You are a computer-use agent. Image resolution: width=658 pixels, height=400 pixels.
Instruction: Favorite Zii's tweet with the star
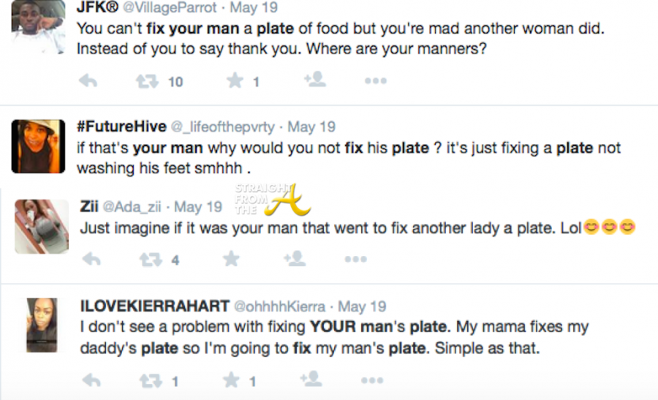point(231,259)
